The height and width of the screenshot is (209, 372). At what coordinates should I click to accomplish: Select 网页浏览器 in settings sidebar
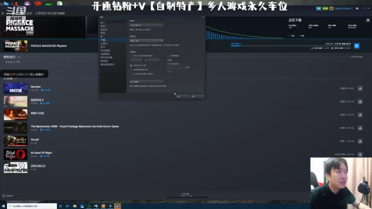coord(106,57)
